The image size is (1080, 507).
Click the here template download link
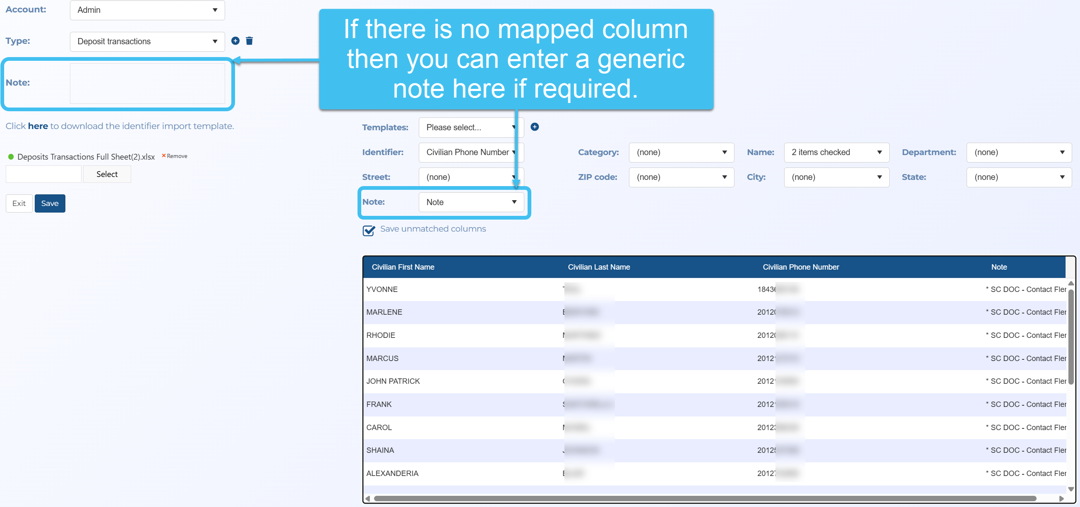click(x=38, y=126)
